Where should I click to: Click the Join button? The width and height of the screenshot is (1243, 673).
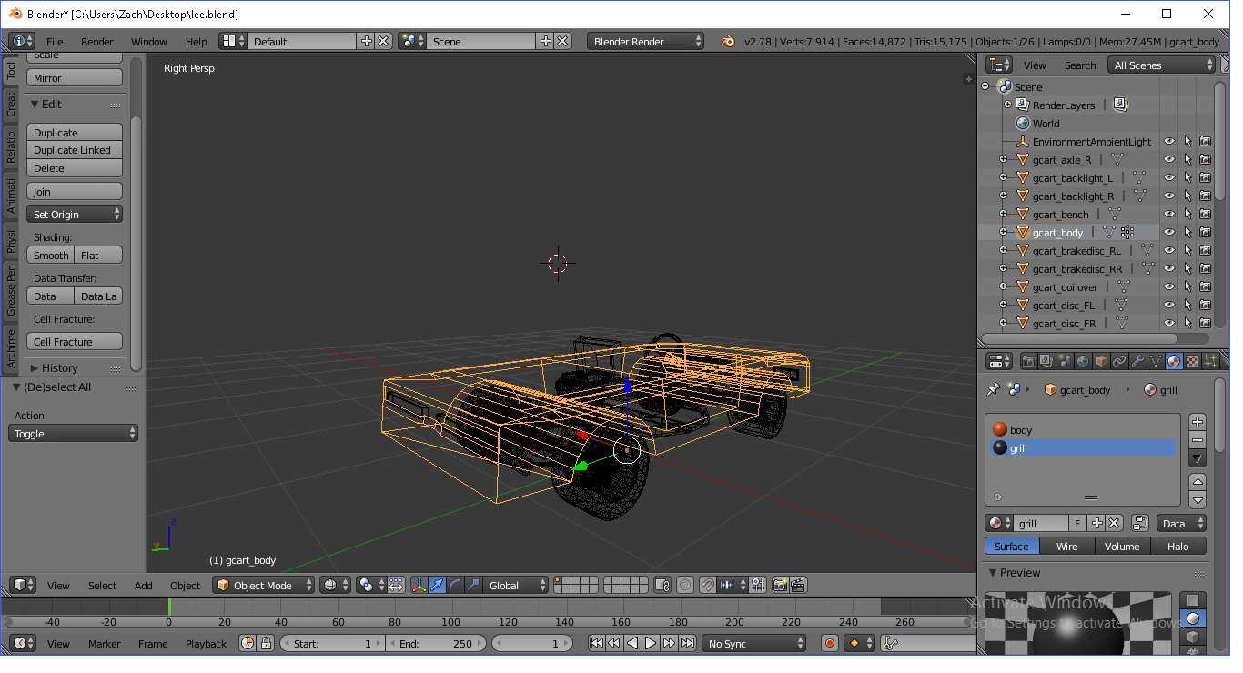[75, 192]
